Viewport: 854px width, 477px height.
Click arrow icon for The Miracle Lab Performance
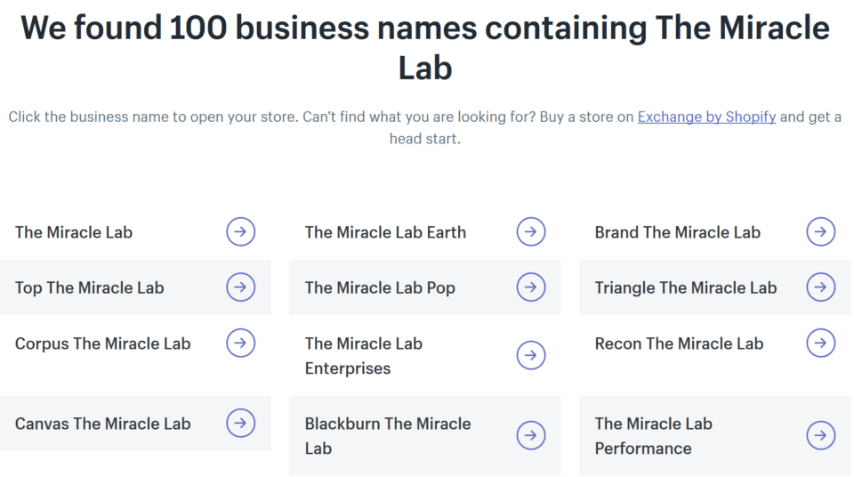[x=821, y=435]
